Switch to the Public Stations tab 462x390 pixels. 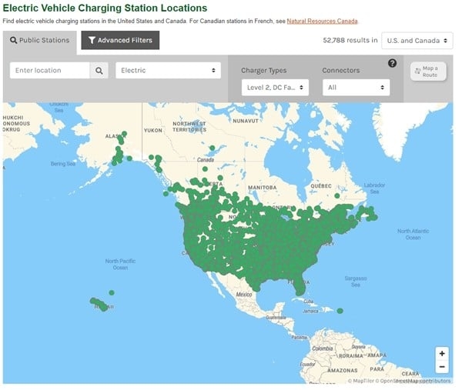[x=40, y=40]
